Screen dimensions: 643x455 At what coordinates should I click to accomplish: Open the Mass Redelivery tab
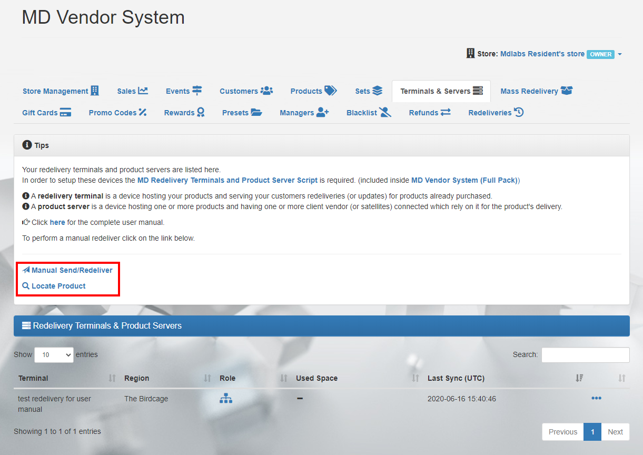point(536,91)
